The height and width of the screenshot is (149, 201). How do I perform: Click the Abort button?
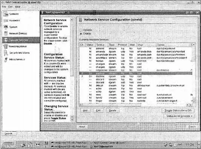pyautogui.click(x=82, y=127)
